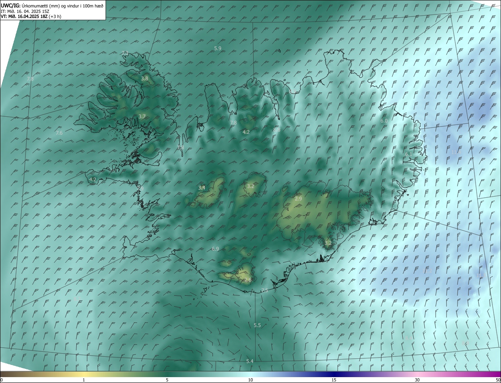The image size is (501, 383).
Task: Click the 3.4 value on Langjökull glacier
Action: 202,188
